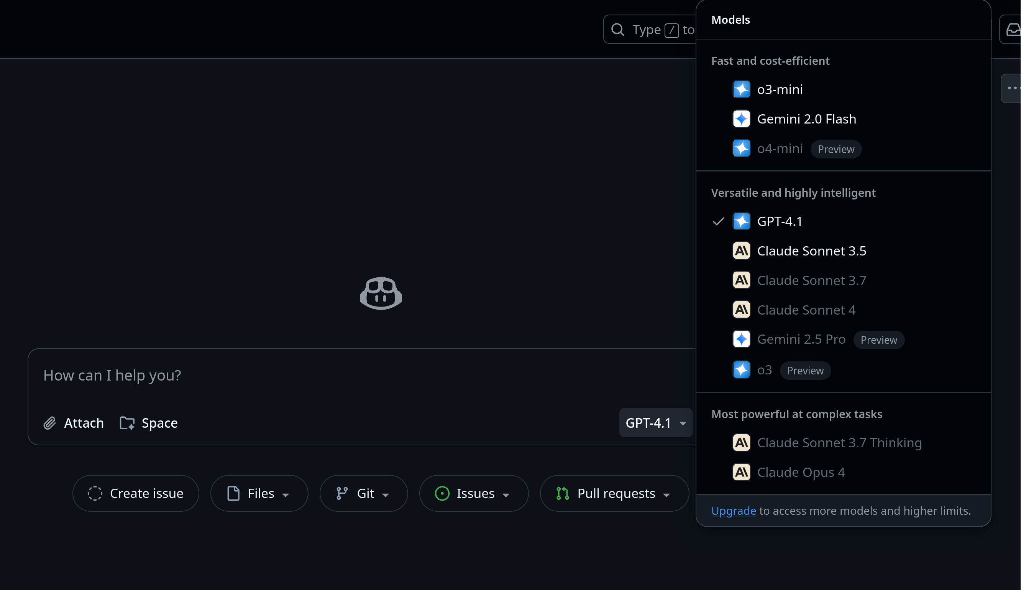Click the Git button label
Image resolution: width=1021 pixels, height=590 pixels.
click(x=366, y=494)
